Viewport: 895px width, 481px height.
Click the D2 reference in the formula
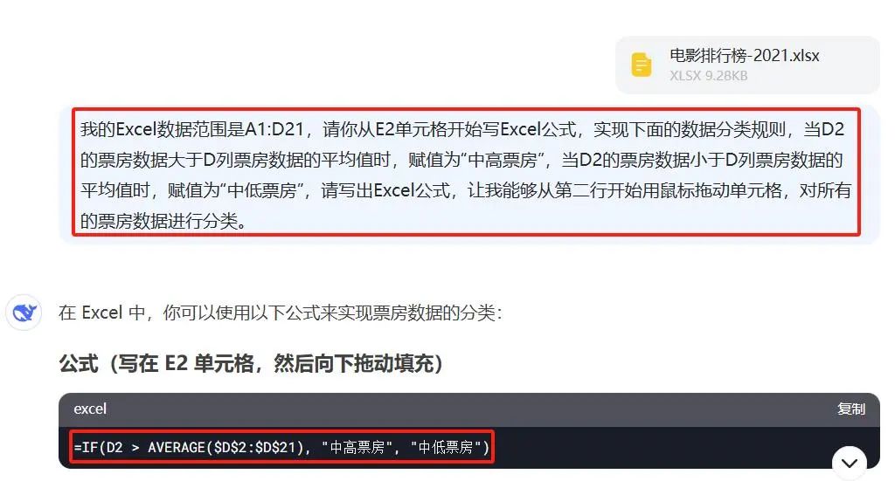(x=114, y=447)
